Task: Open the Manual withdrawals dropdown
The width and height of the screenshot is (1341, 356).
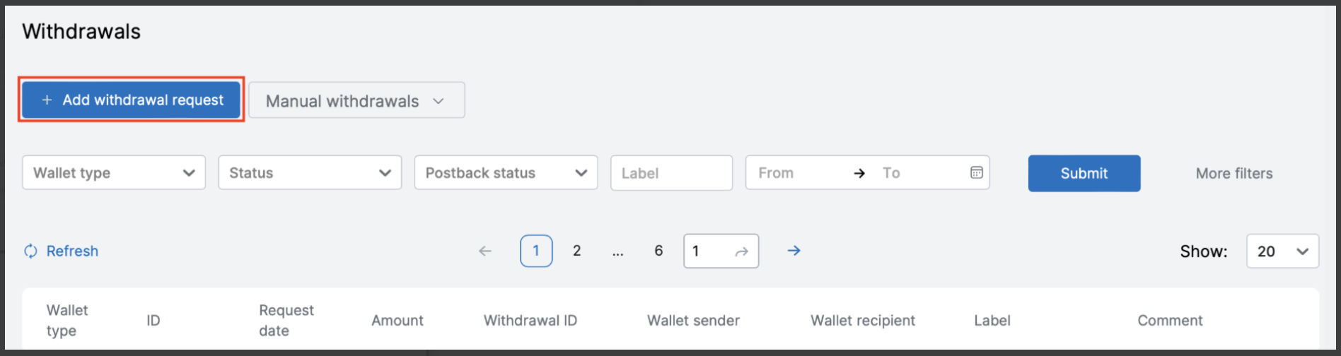Action: click(356, 100)
